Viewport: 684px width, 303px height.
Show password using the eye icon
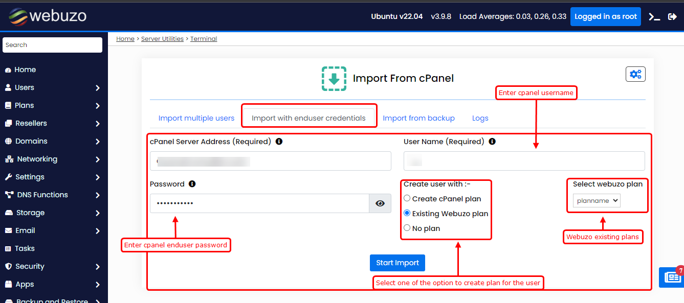[380, 203]
